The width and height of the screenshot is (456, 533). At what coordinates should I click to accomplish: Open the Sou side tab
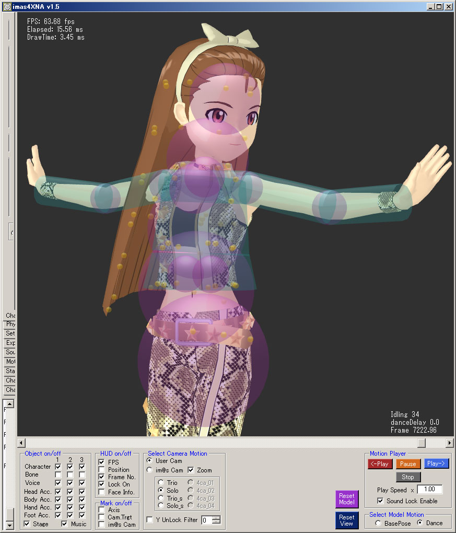(10, 352)
